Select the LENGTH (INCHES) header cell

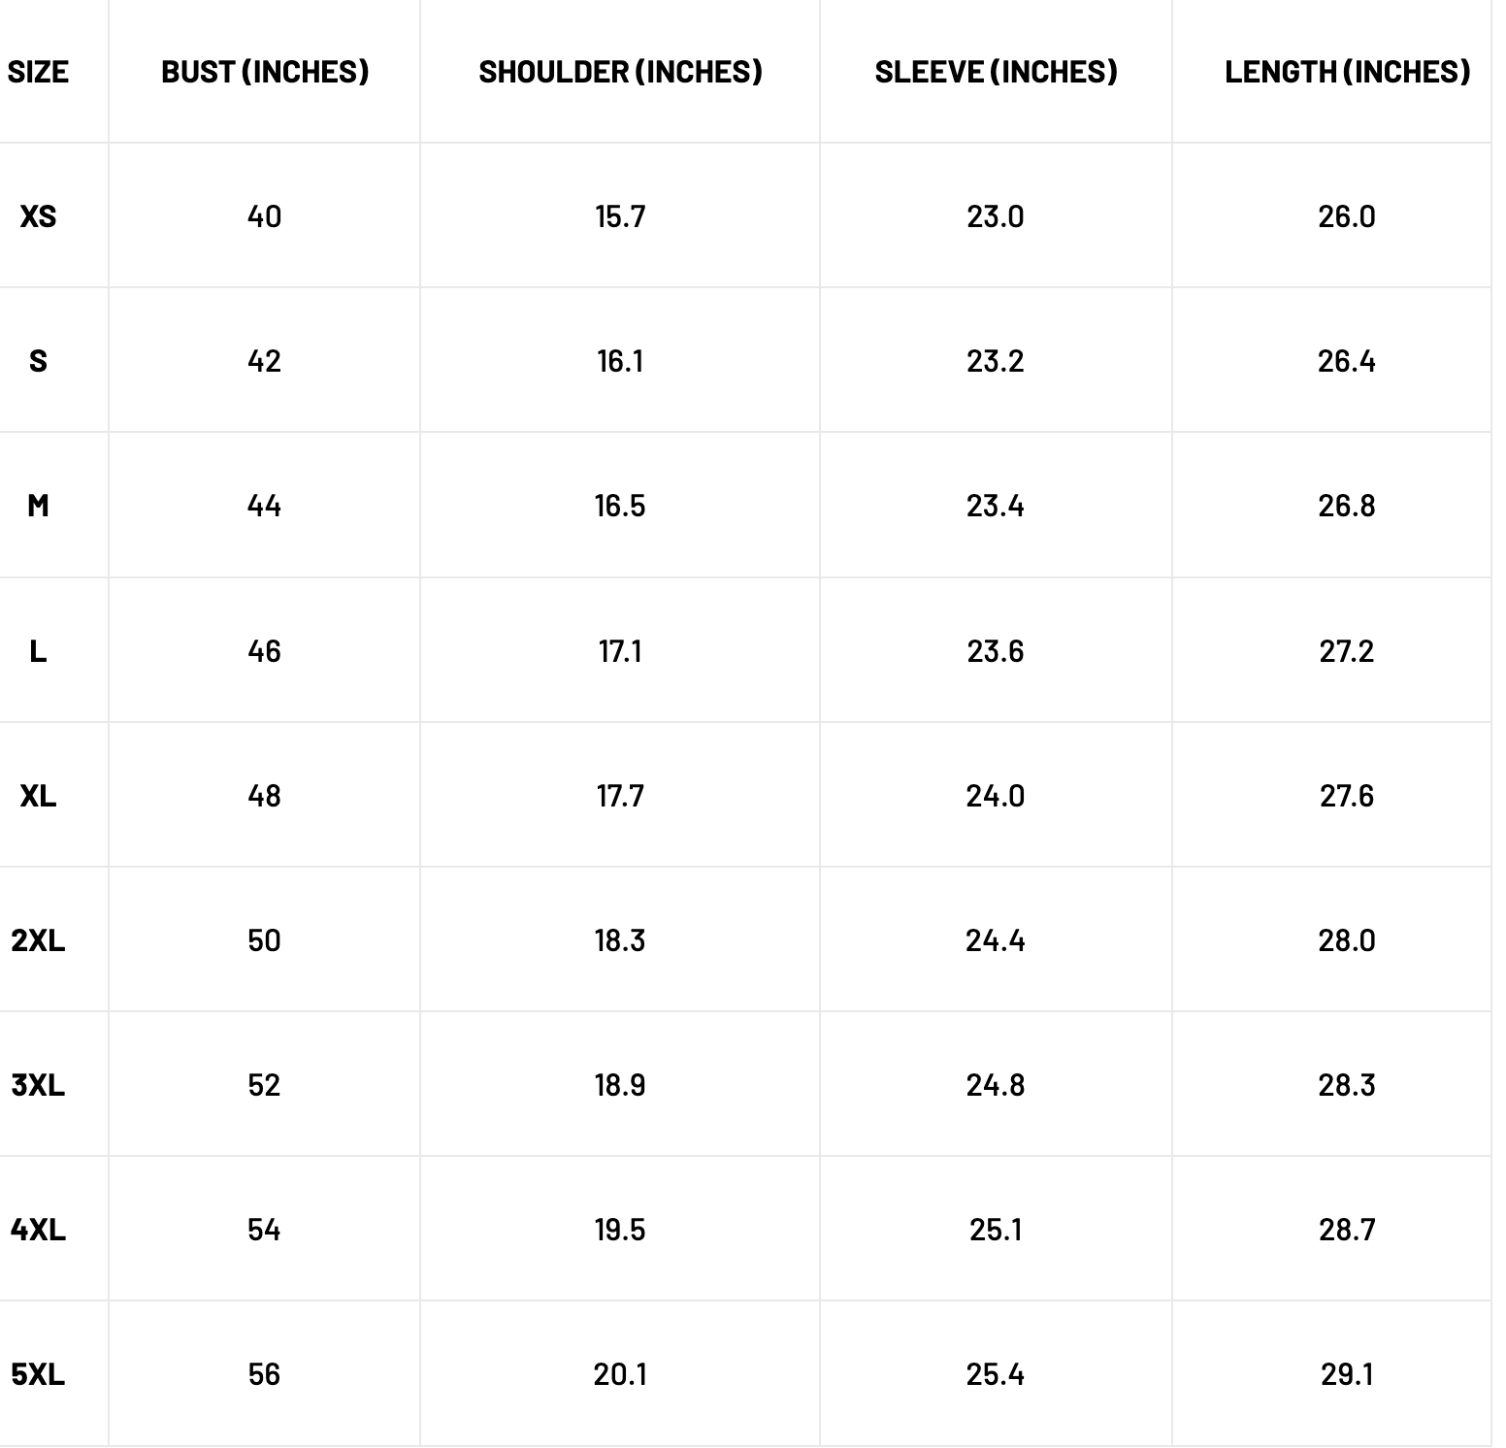coord(1347,72)
